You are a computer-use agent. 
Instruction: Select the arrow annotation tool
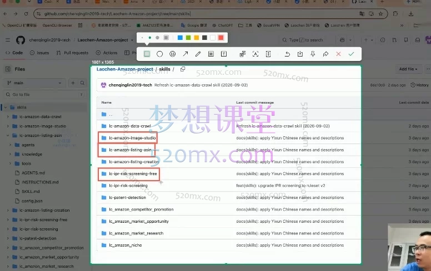coord(186,54)
